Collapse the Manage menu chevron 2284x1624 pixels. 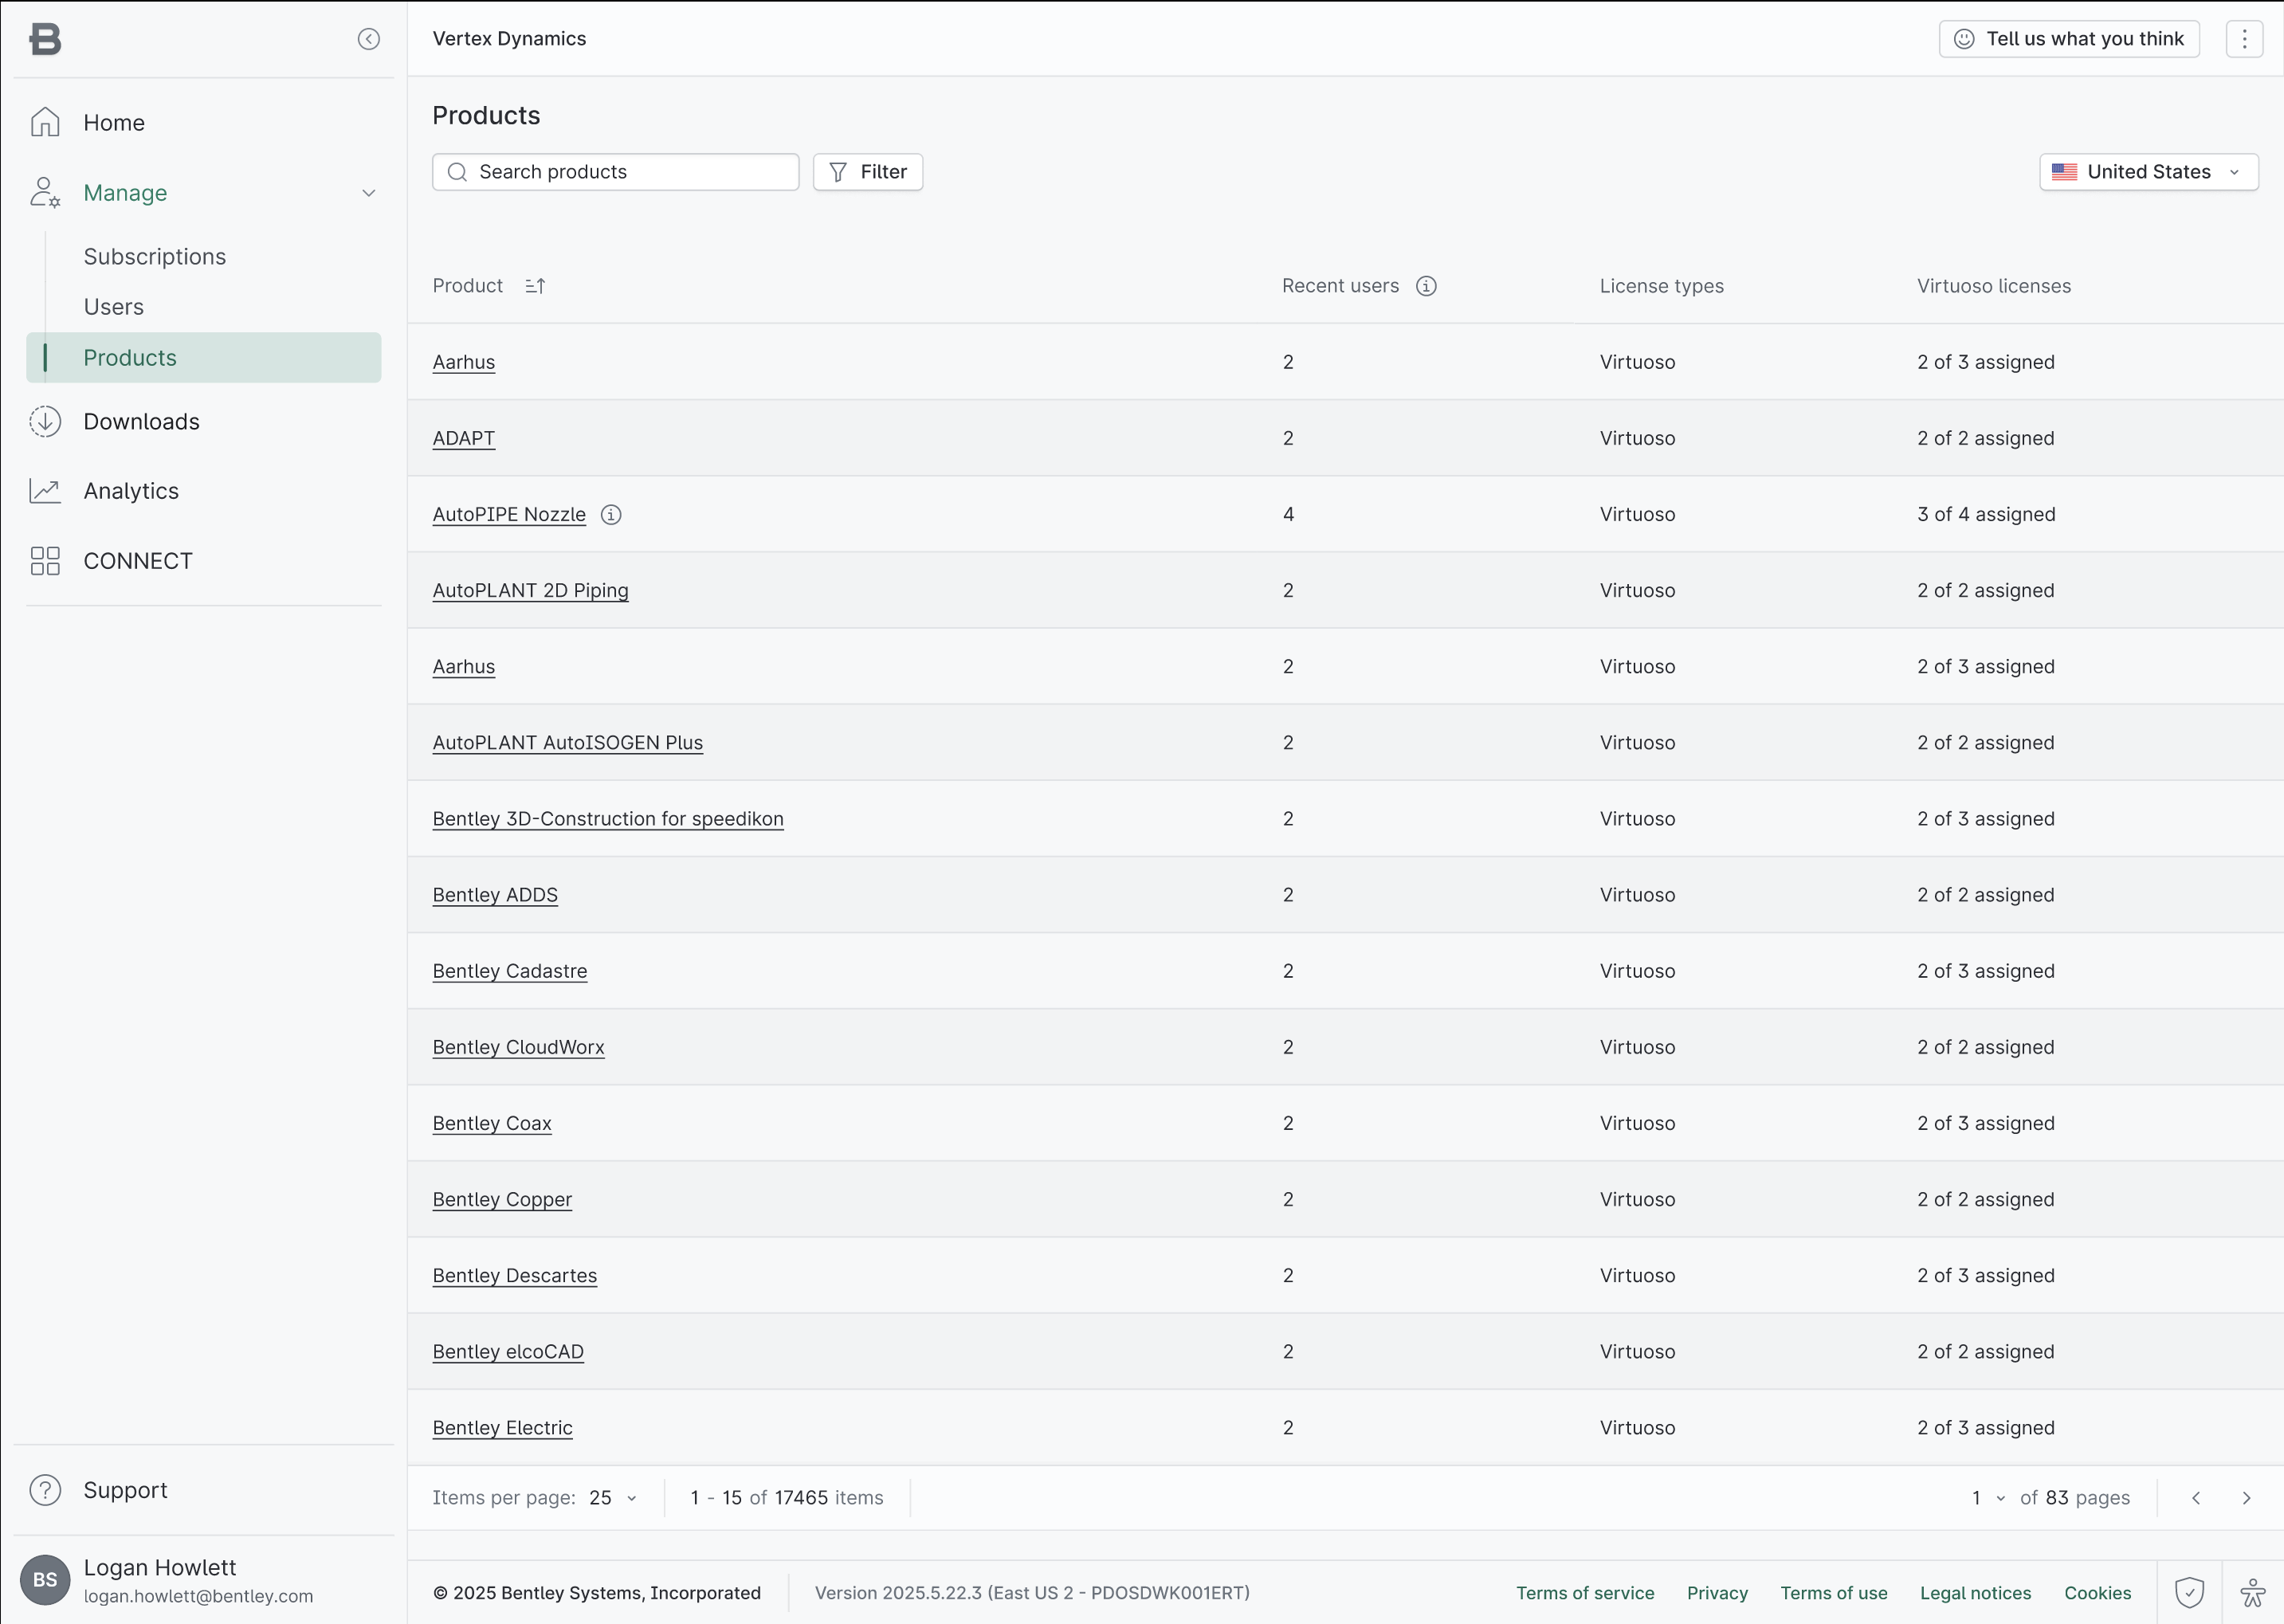(x=369, y=193)
